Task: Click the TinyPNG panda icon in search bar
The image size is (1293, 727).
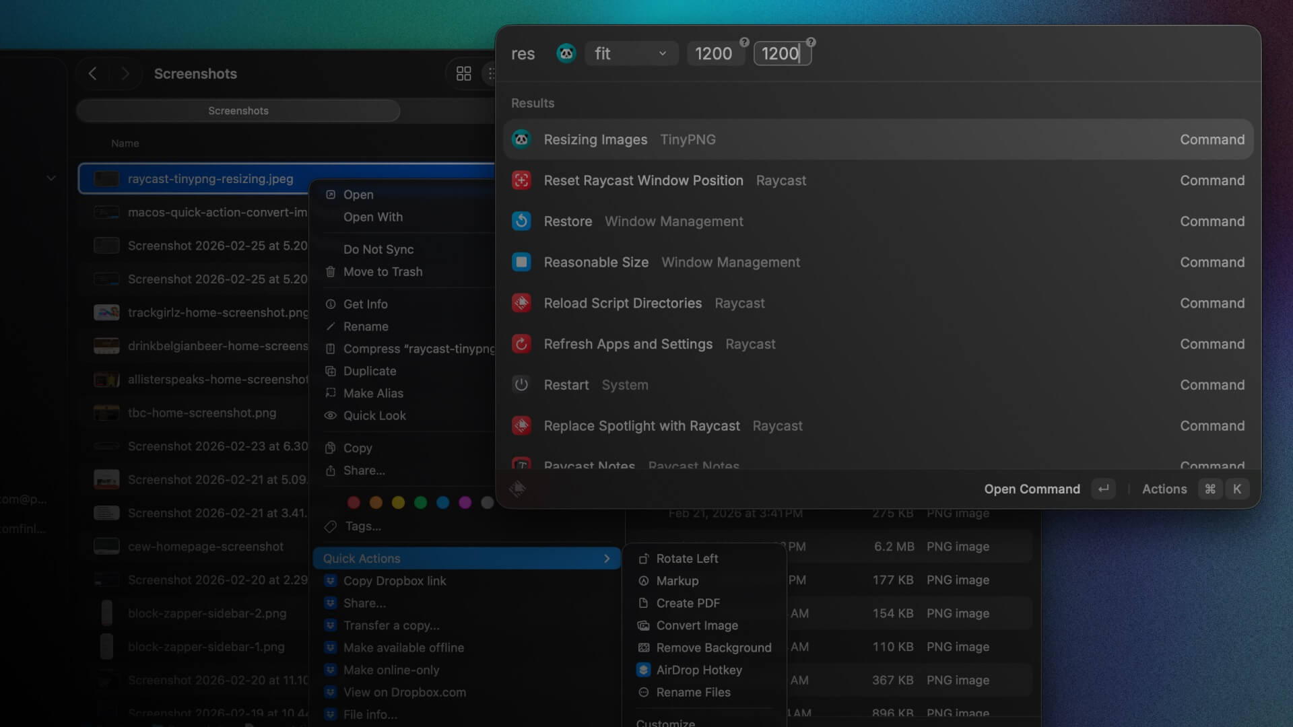Action: (566, 53)
